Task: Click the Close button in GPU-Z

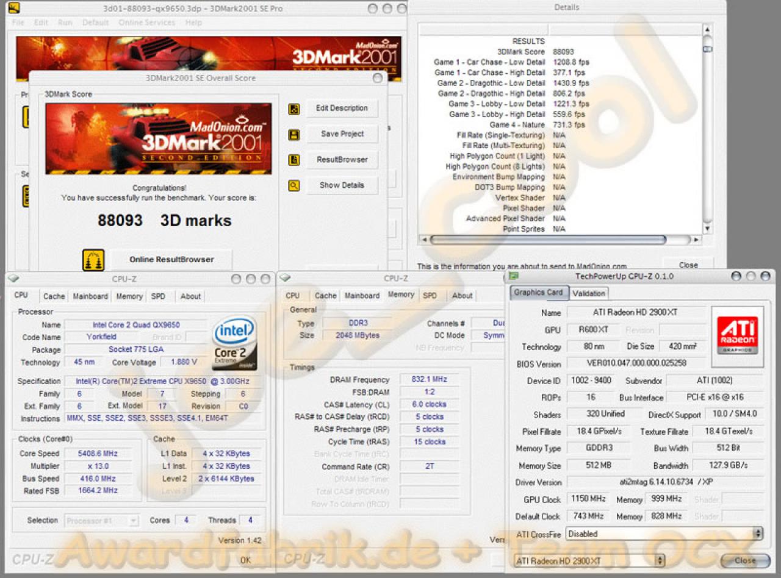Action: point(745,560)
